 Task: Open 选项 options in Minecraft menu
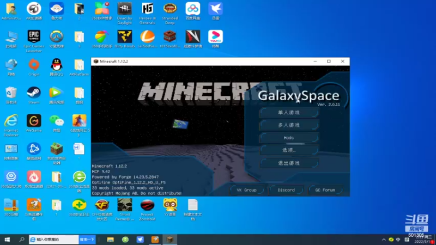click(x=289, y=150)
